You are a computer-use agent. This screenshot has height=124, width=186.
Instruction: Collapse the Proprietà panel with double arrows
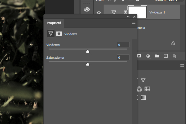point(128,17)
